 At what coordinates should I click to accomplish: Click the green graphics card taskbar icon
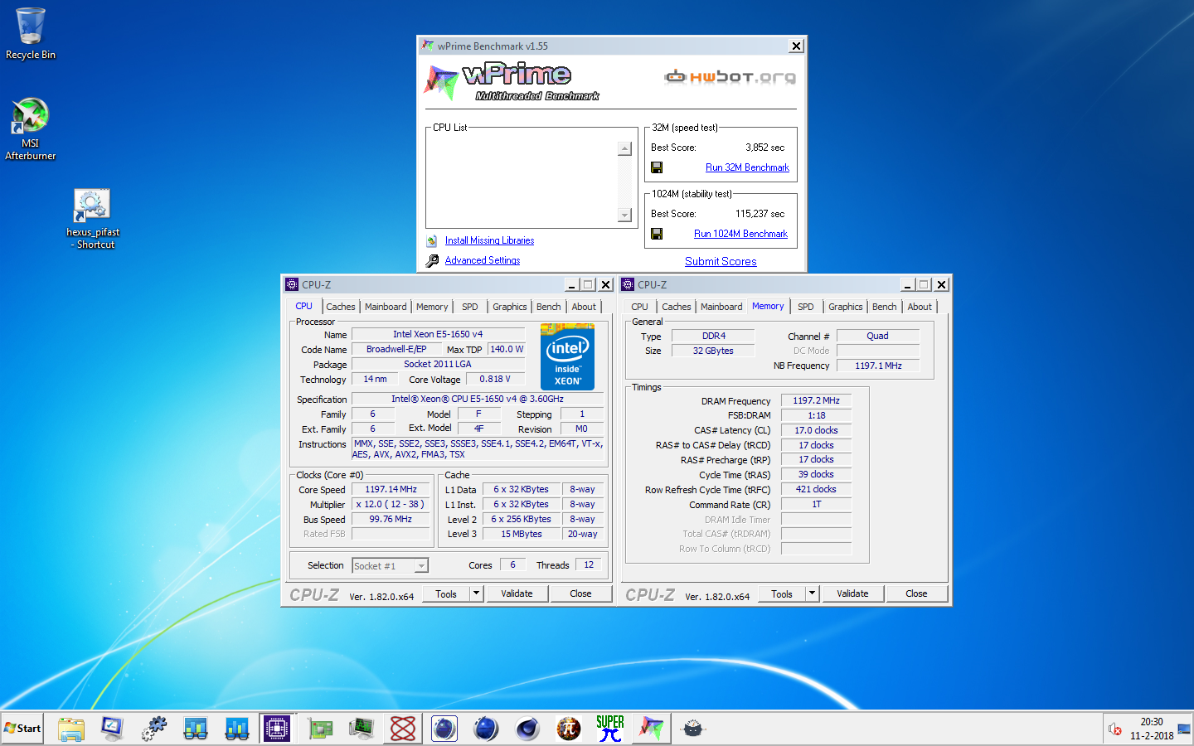[x=320, y=729]
